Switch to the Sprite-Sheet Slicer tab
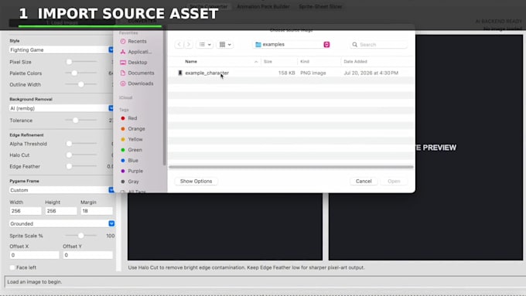 320,6
